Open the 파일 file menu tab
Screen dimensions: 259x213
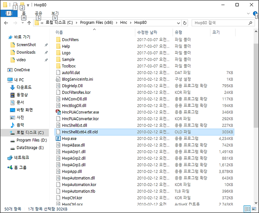[x=9, y=13]
